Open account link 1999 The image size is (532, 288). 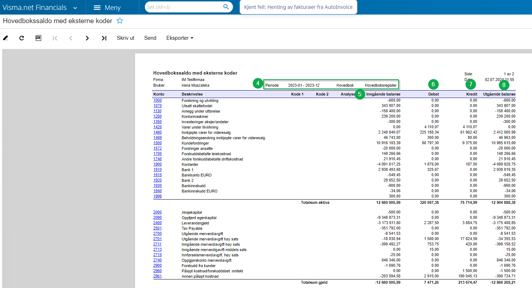point(157,196)
